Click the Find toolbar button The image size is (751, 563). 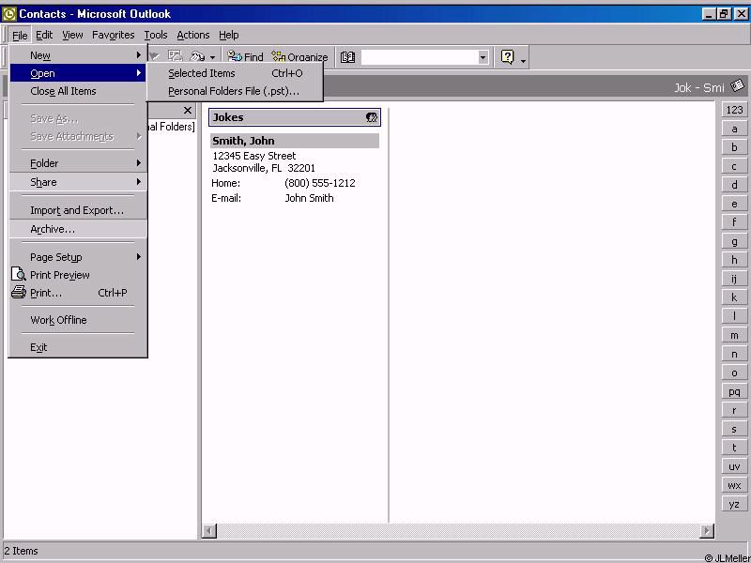point(245,57)
